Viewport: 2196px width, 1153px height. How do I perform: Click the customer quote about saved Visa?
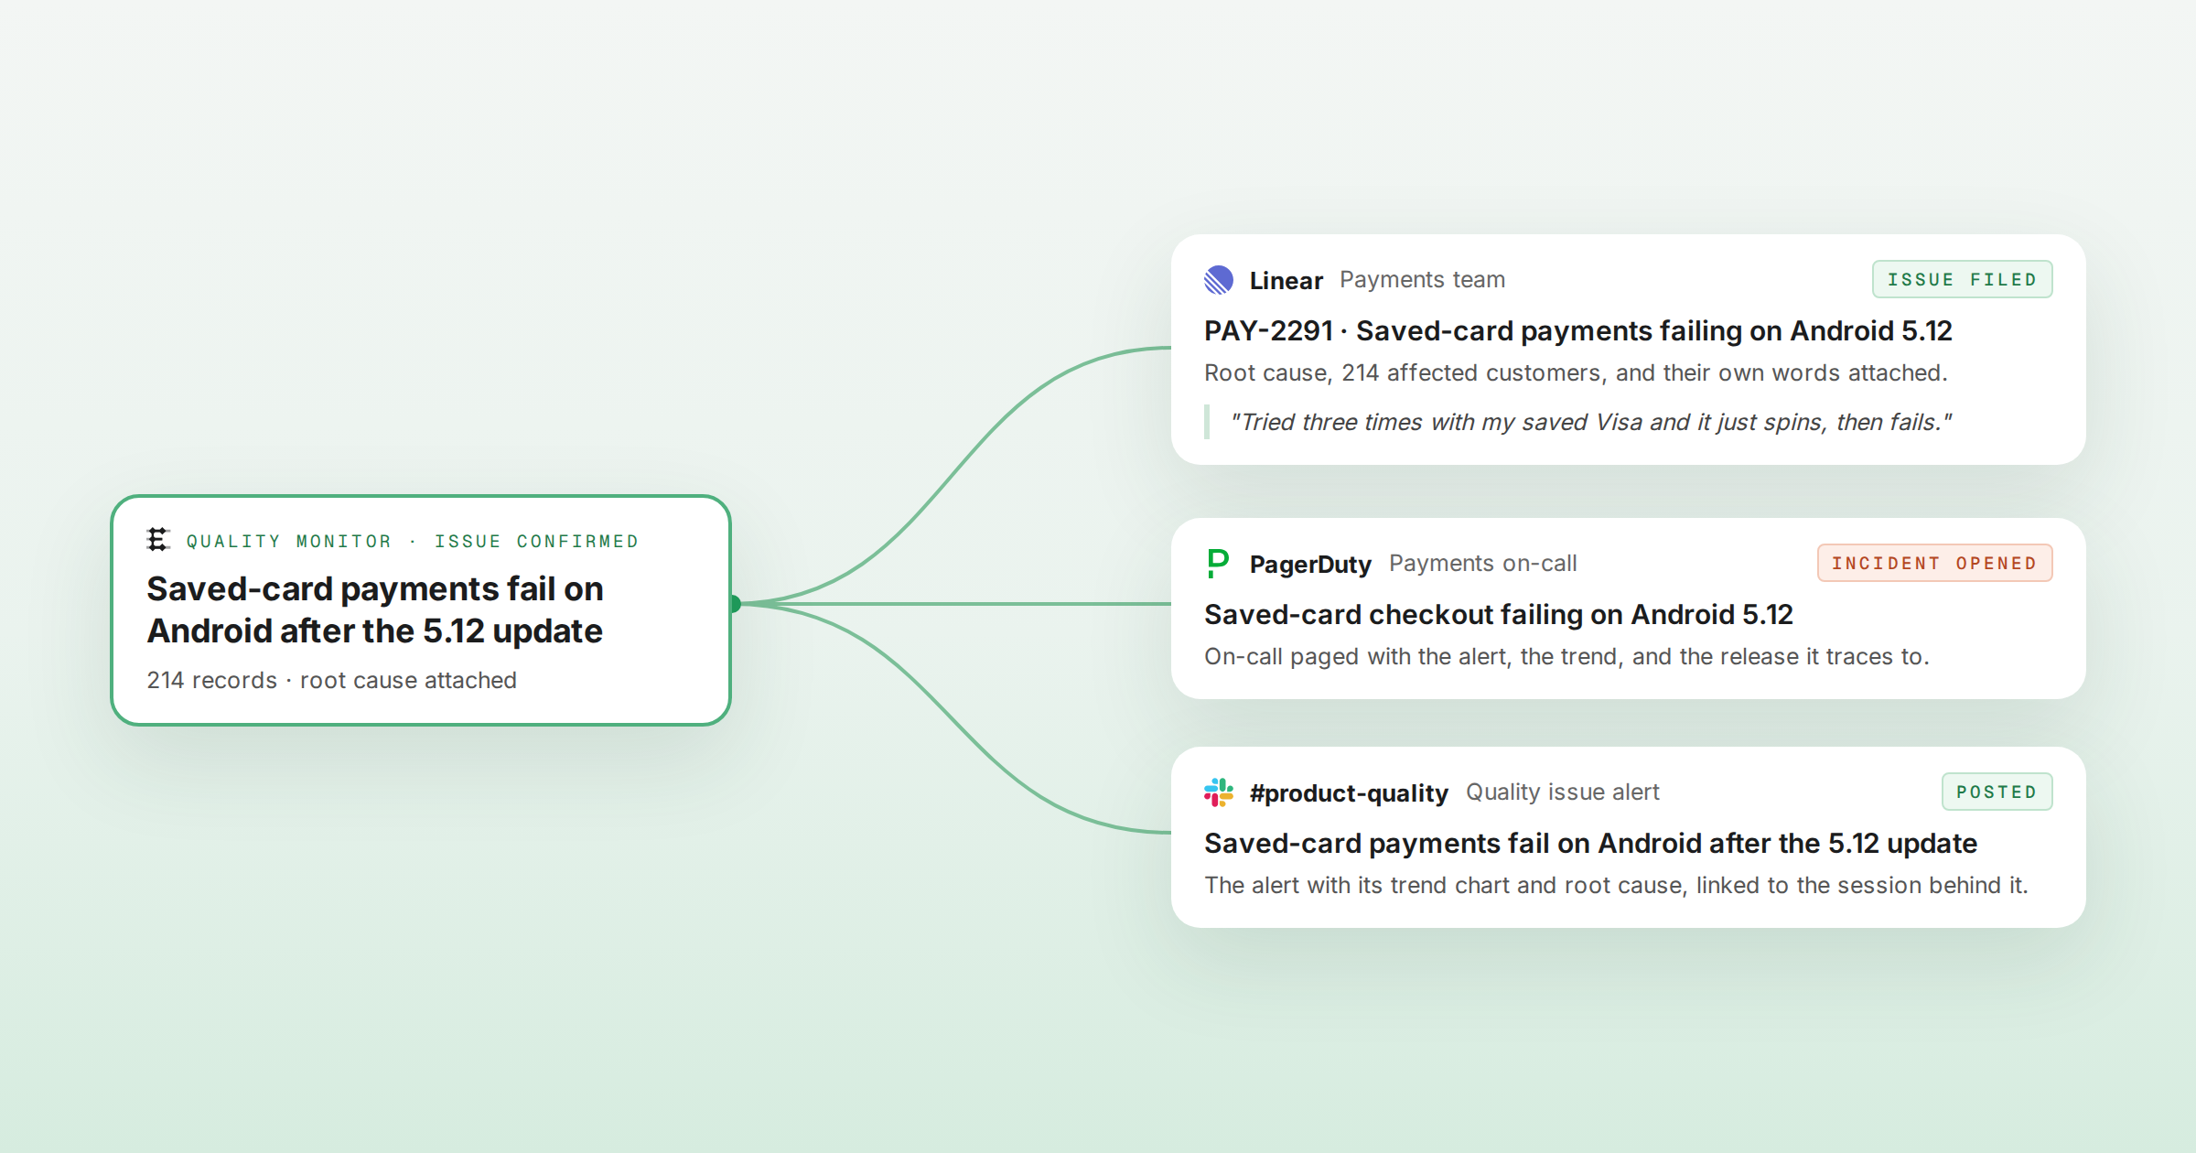coord(1590,422)
